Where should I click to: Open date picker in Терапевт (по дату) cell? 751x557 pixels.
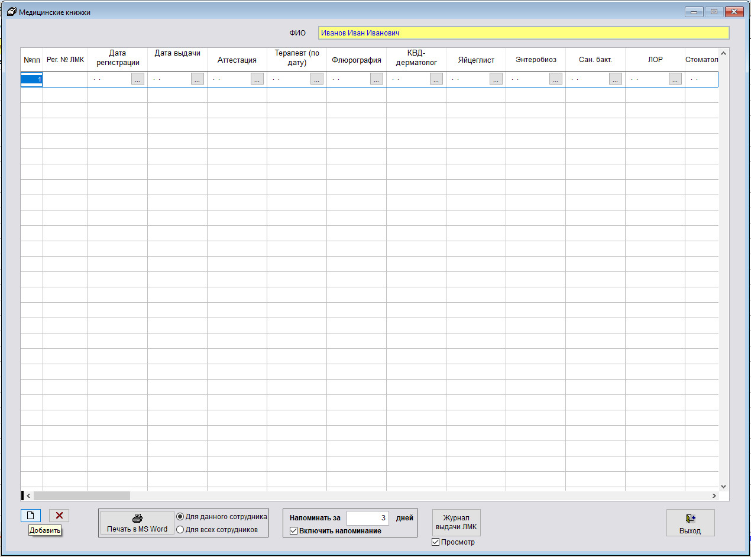tap(317, 79)
